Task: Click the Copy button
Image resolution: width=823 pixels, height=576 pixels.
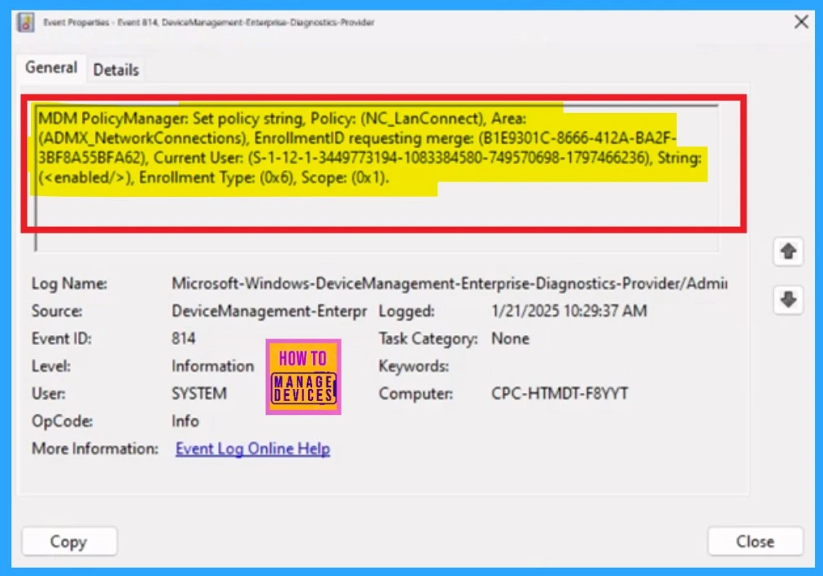Action: (x=69, y=541)
